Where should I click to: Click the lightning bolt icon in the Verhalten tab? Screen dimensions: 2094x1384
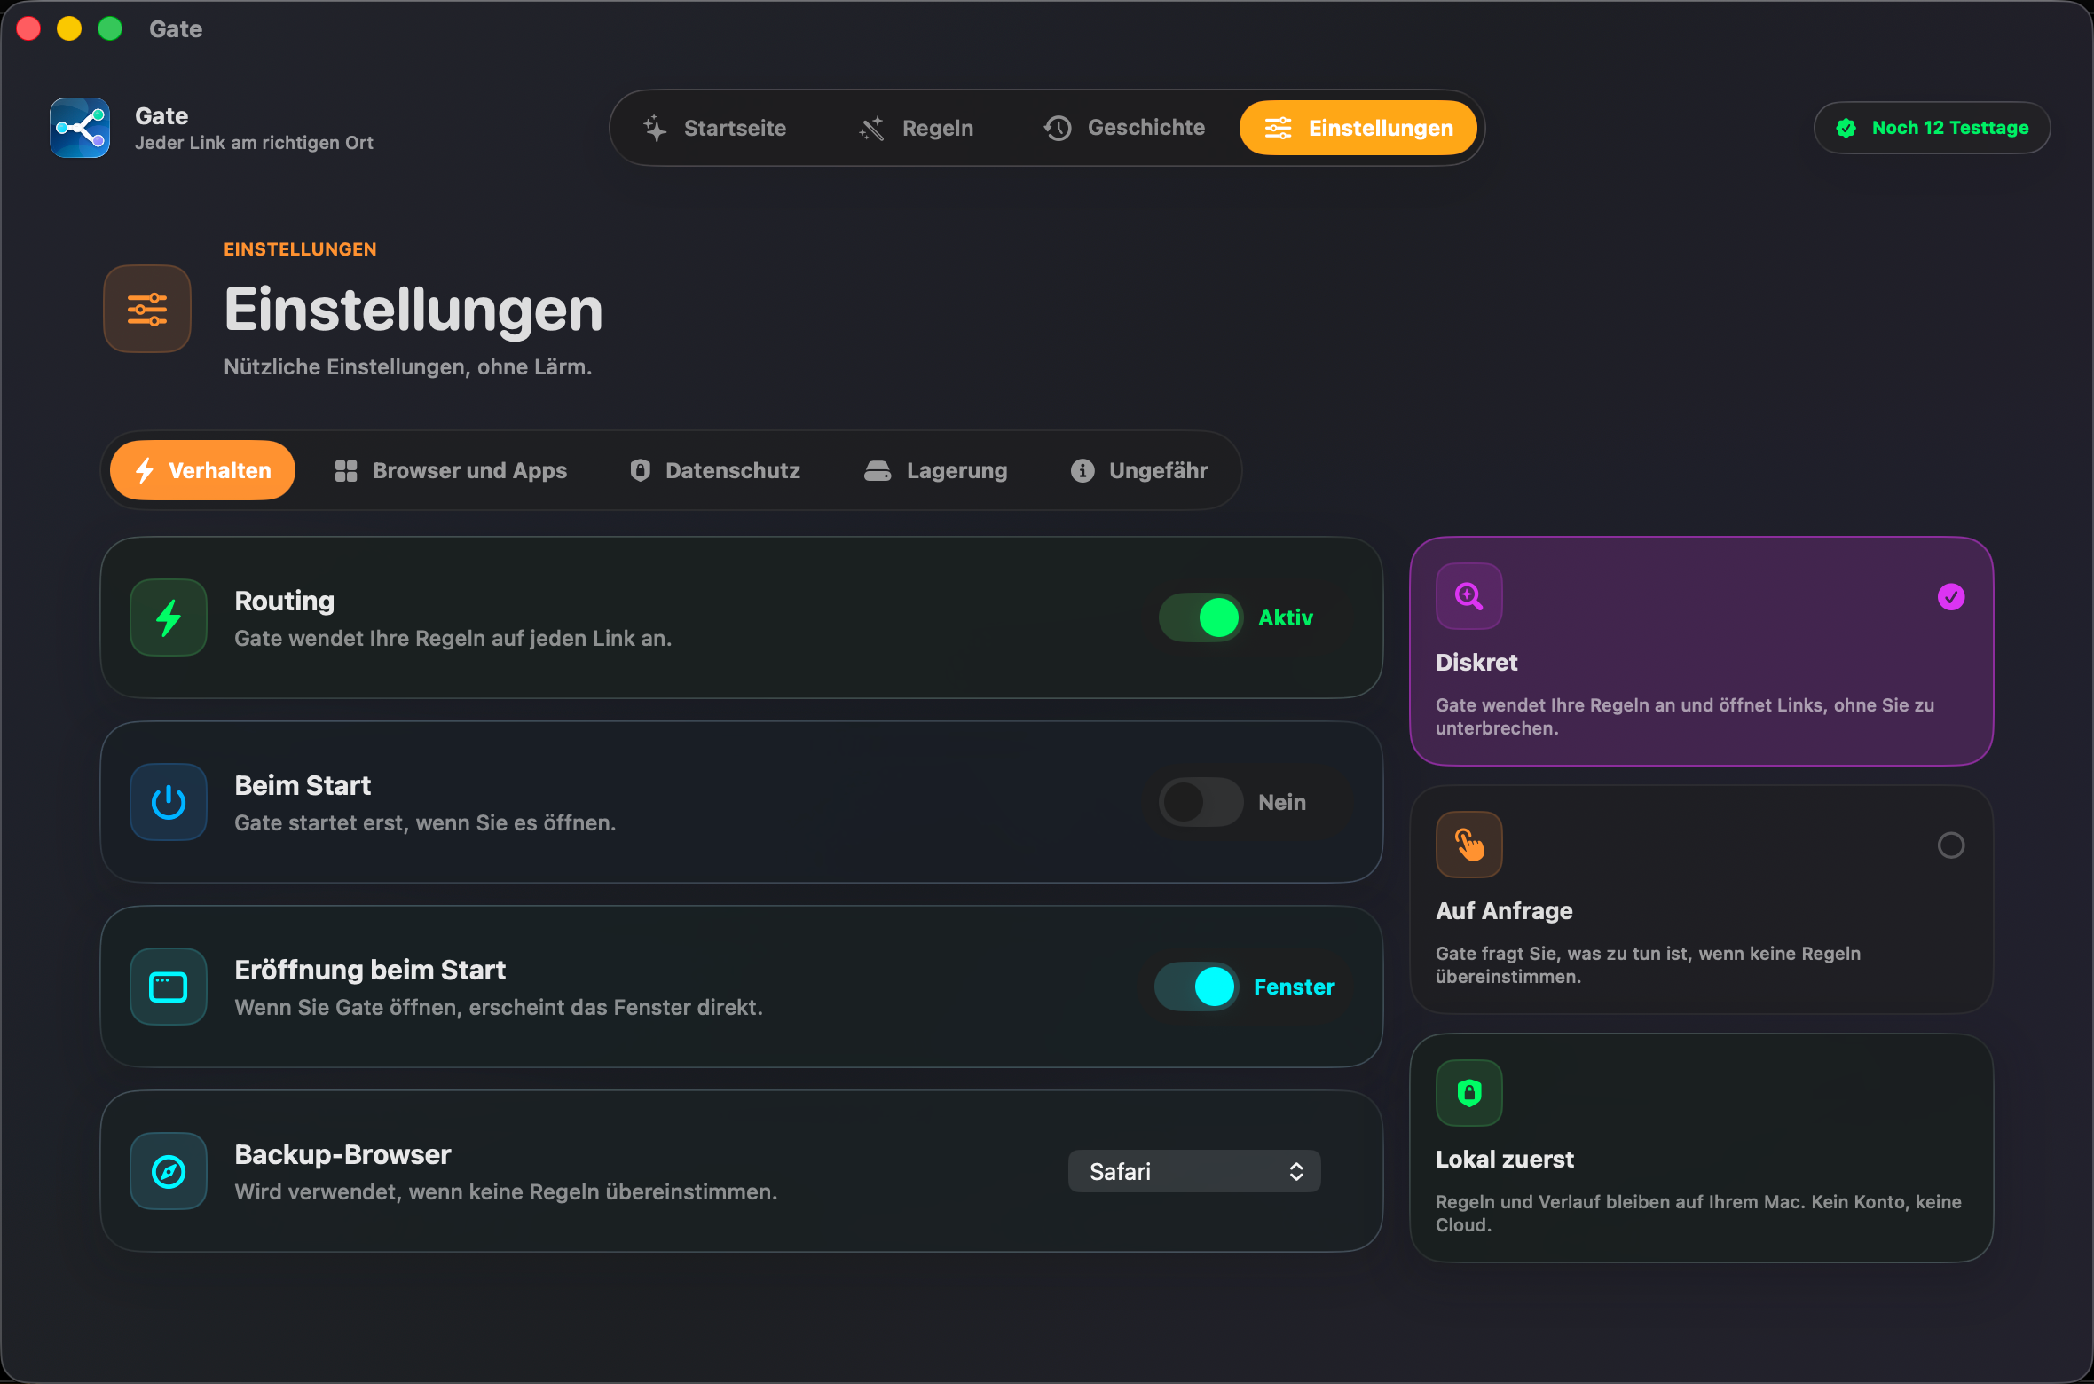point(145,470)
